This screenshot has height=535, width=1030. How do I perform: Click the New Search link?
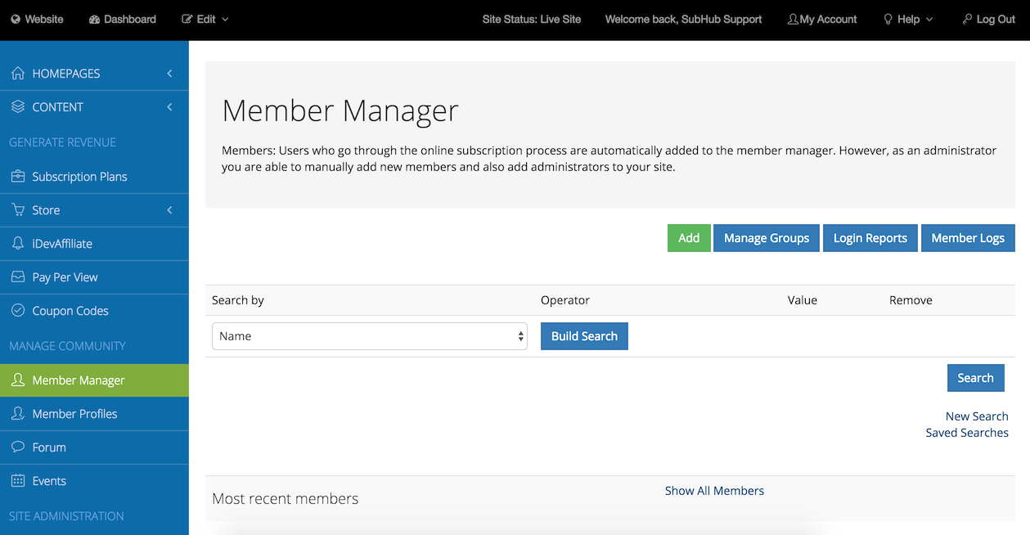pyautogui.click(x=977, y=416)
